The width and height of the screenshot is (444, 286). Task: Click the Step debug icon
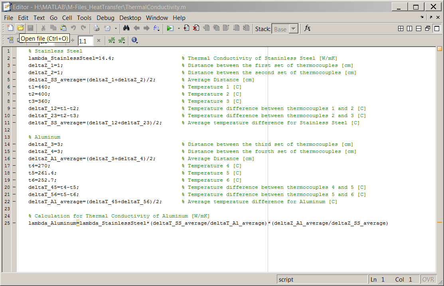tap(206, 28)
